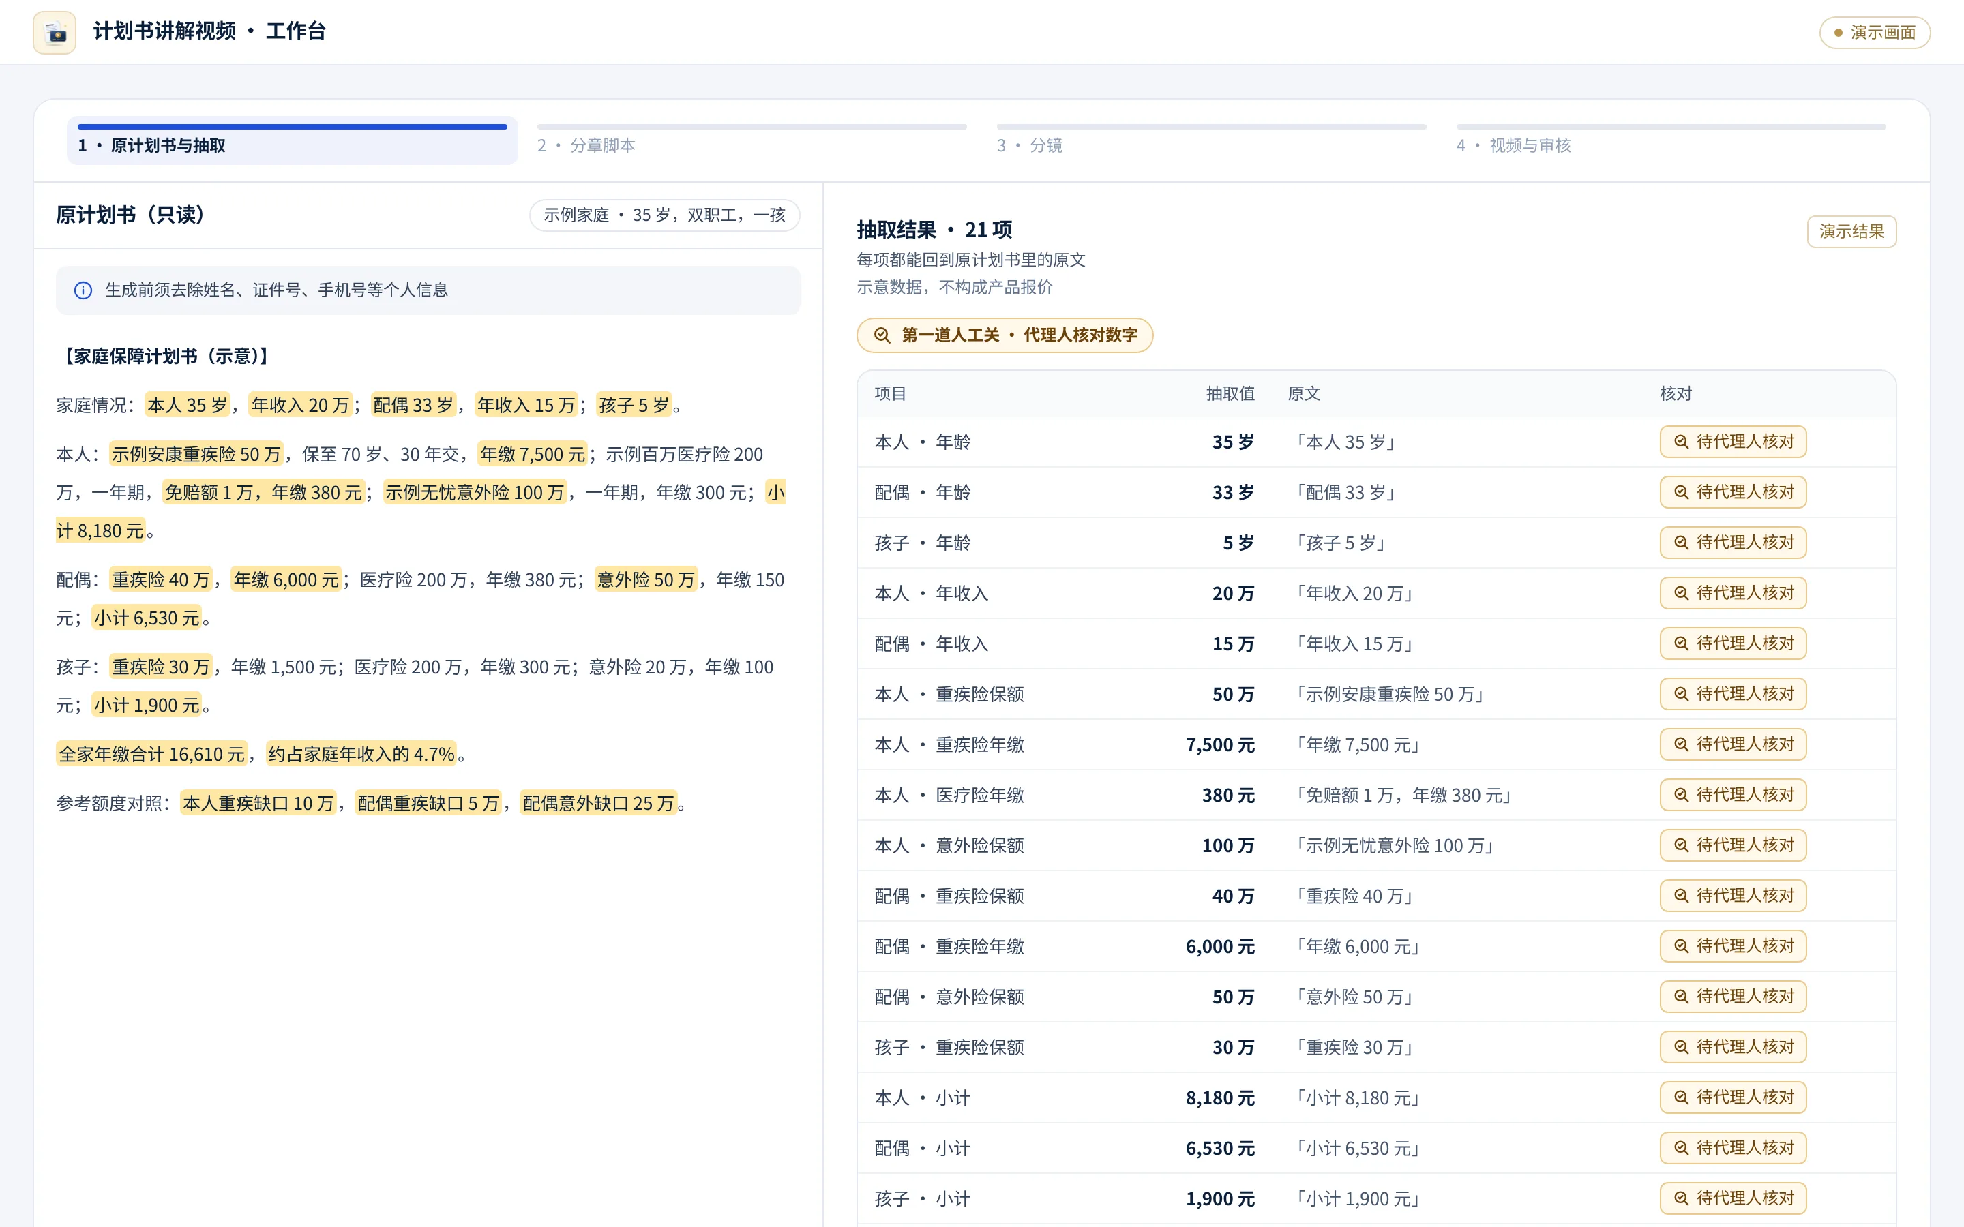Click 待代理人核对 for 配偶 · 小计 row
Screen dimensions: 1964x1227
tap(1733, 1147)
